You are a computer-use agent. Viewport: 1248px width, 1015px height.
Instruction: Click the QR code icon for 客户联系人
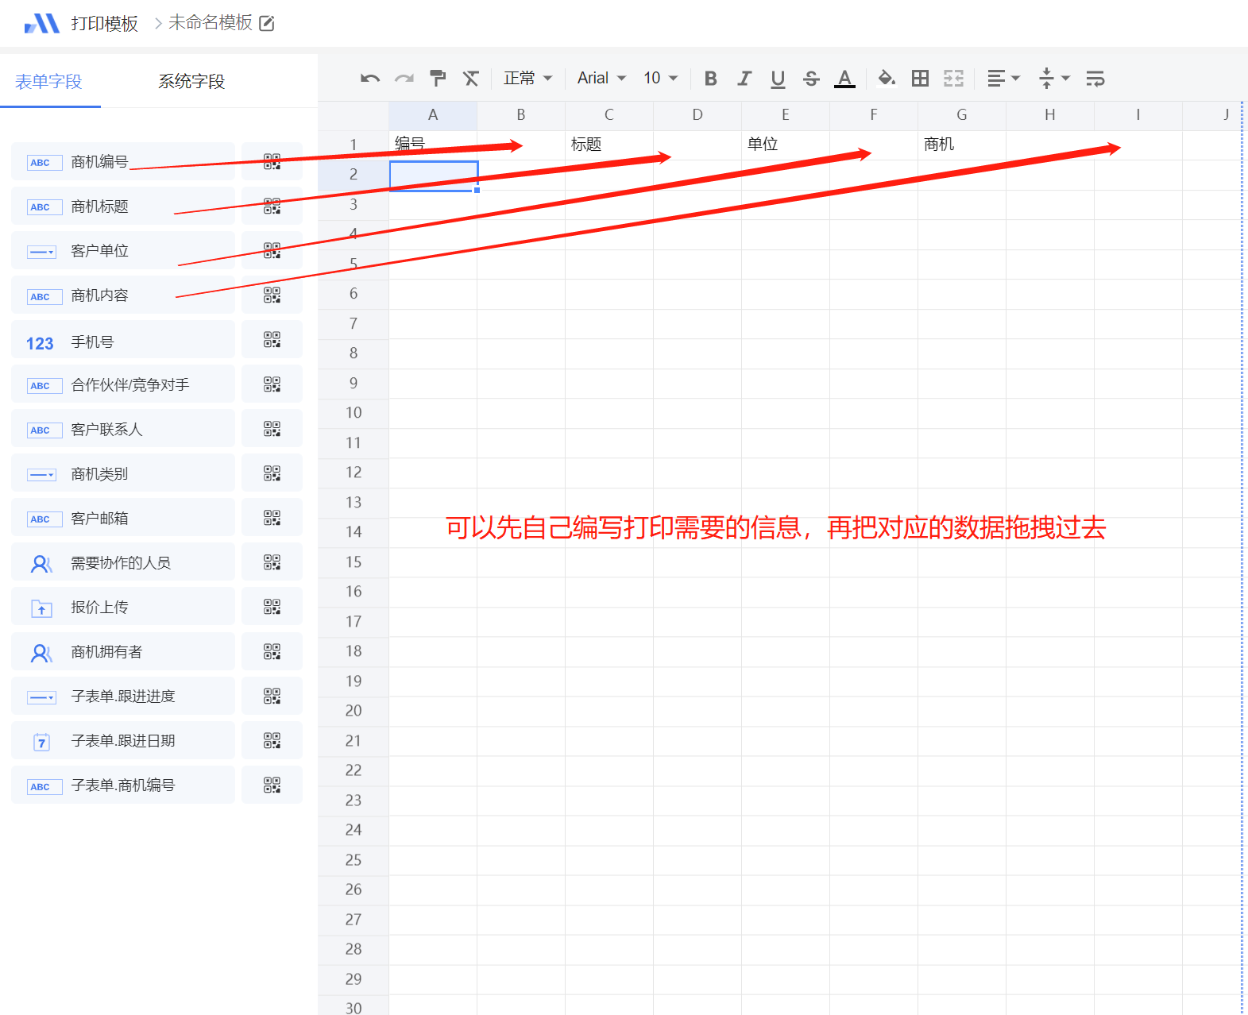[x=272, y=429]
